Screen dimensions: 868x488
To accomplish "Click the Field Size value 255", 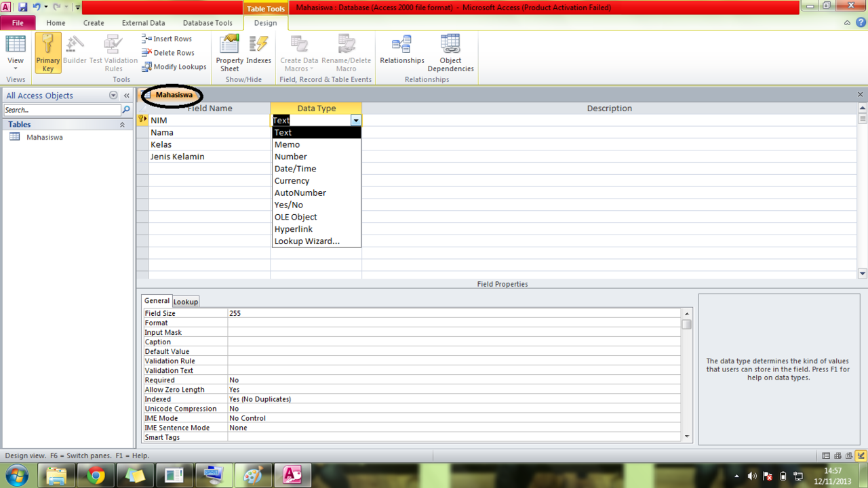I will tap(454, 313).
